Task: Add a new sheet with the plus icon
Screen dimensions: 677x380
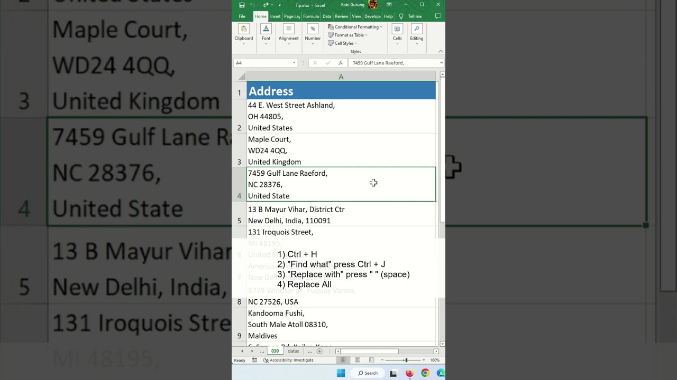Action: (319, 351)
